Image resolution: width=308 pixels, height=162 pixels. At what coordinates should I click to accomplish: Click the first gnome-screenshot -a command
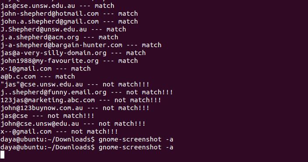coord(136,139)
